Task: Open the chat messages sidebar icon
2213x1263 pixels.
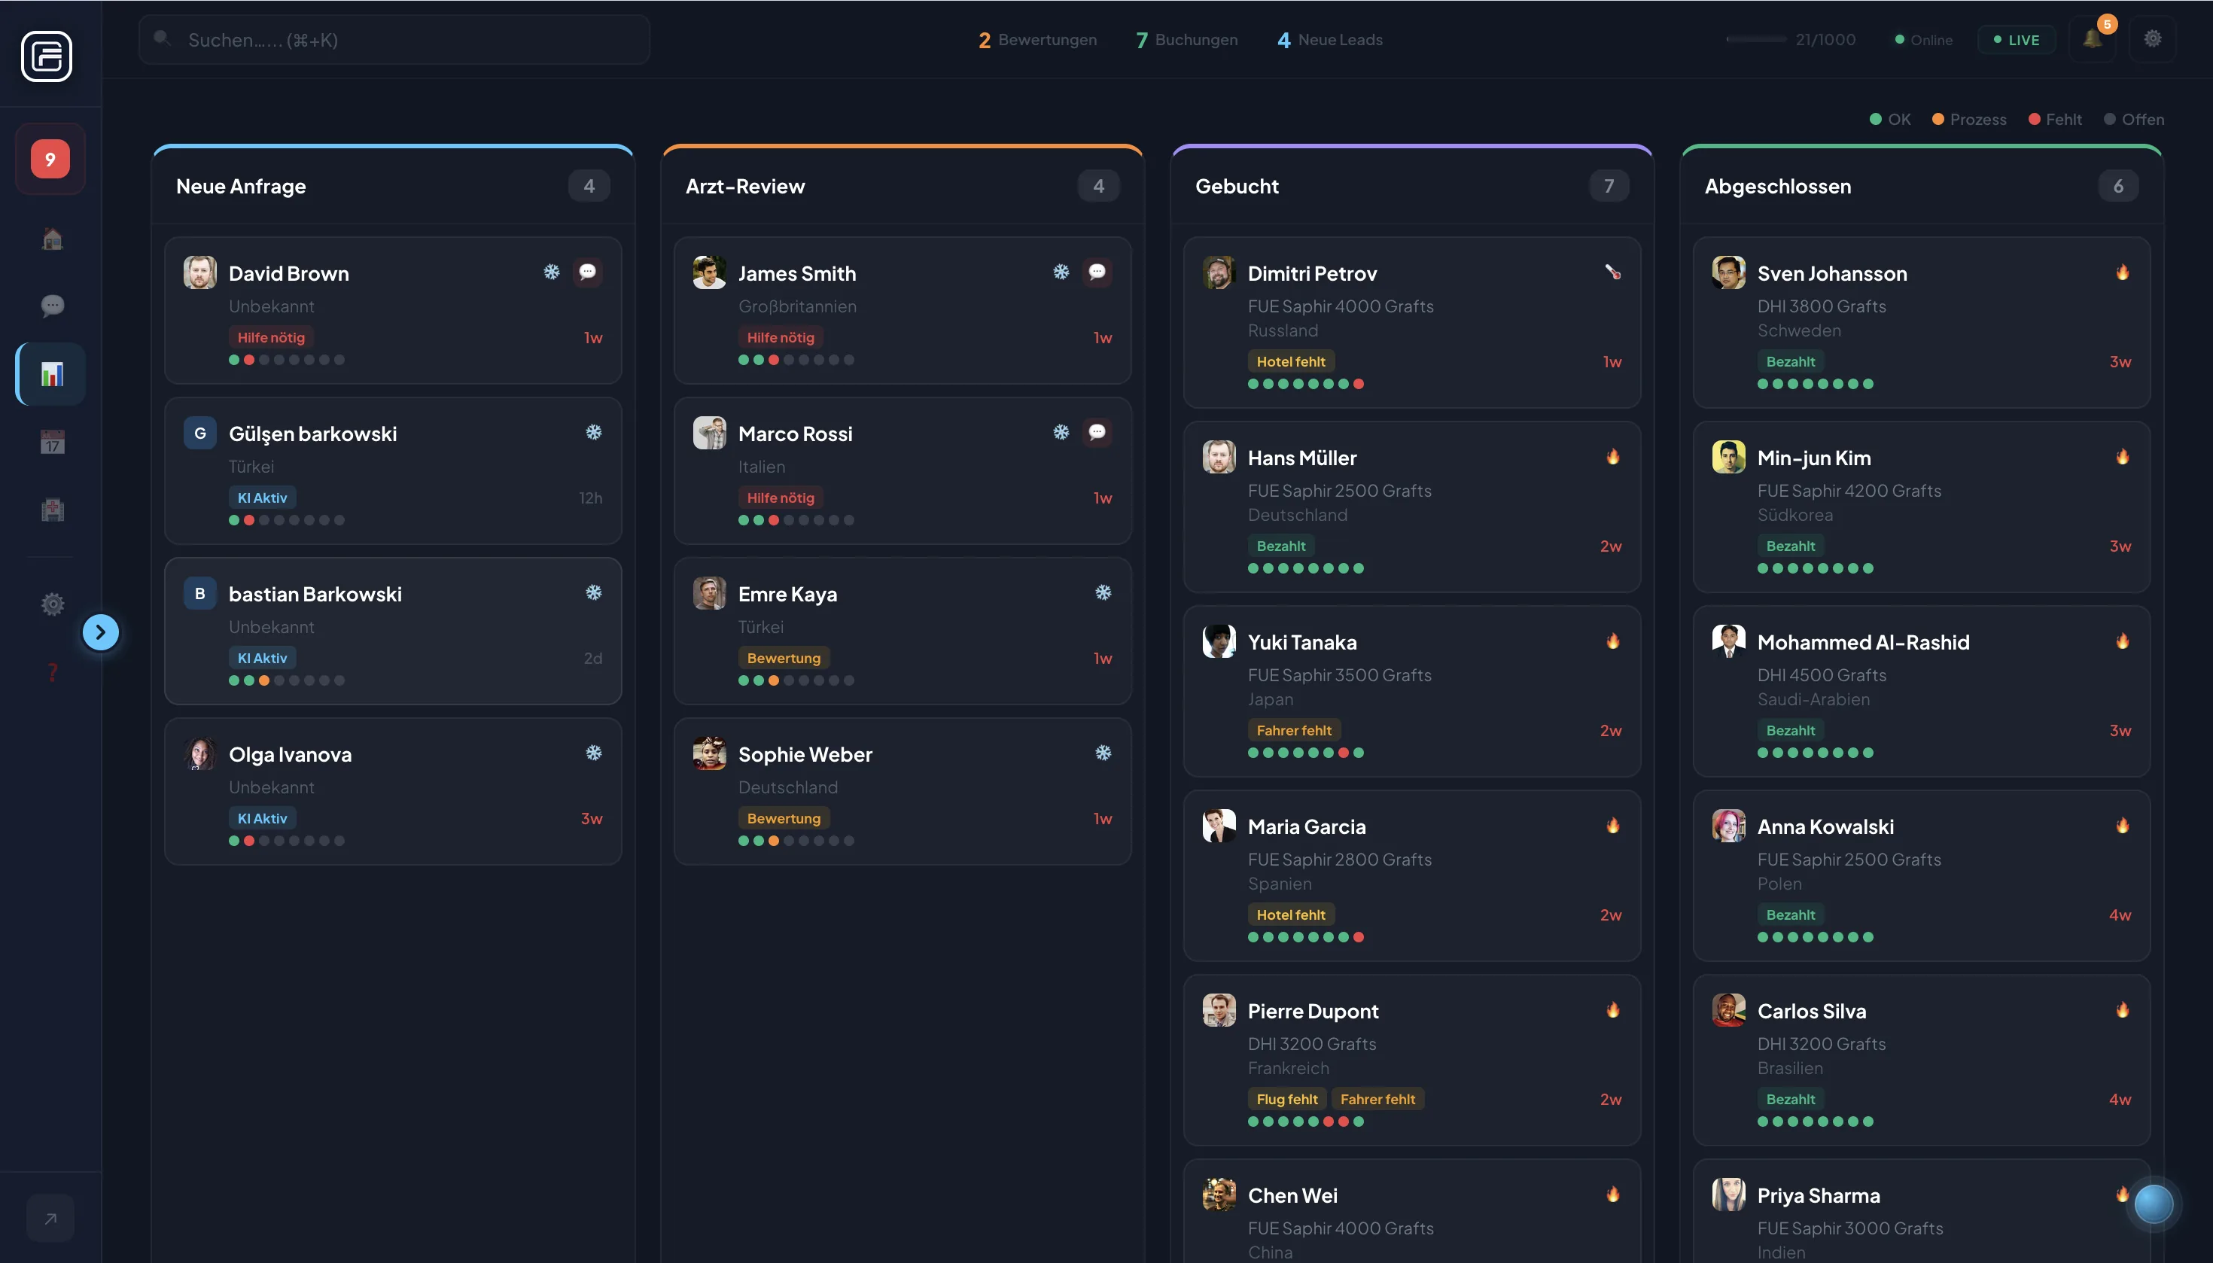Action: click(50, 306)
